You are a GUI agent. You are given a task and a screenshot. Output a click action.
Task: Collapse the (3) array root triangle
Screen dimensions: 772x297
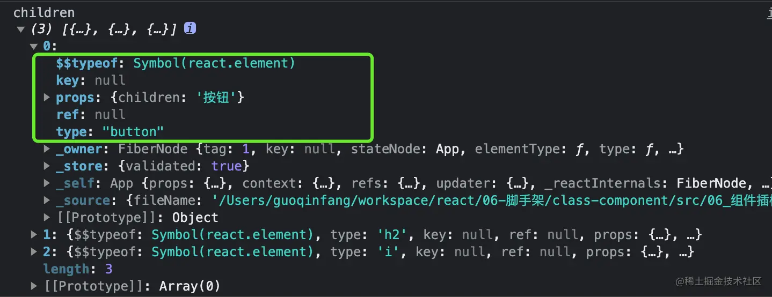(x=20, y=29)
